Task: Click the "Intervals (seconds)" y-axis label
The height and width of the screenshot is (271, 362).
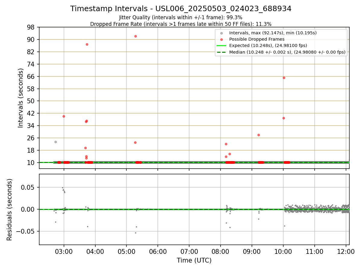Action: (x=21, y=98)
